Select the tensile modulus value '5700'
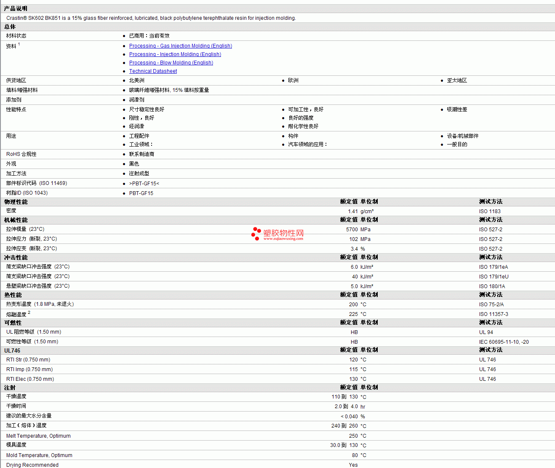This screenshot has height=468, width=555. 352,230
